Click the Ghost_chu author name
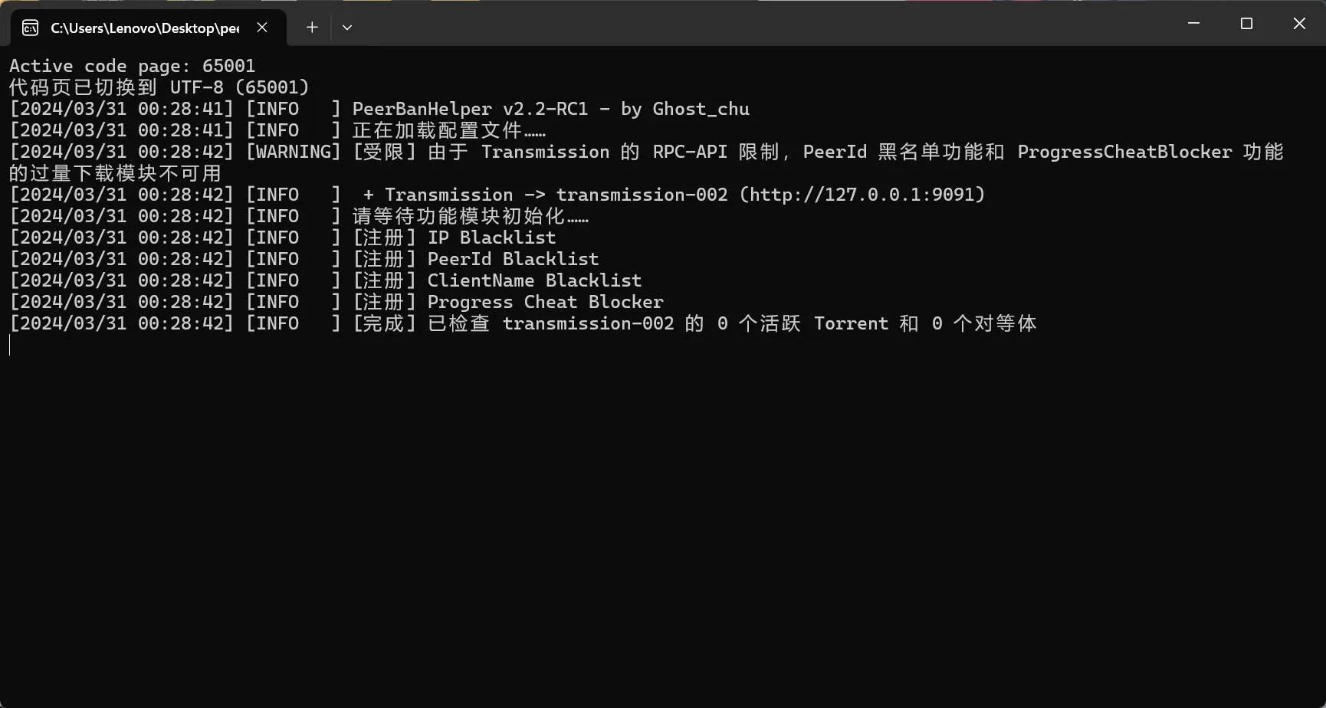The width and height of the screenshot is (1326, 708). [x=701, y=109]
